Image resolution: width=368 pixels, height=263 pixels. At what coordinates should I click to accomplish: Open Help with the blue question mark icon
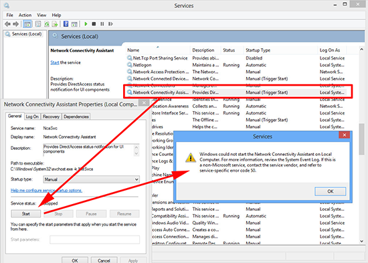coord(66,24)
